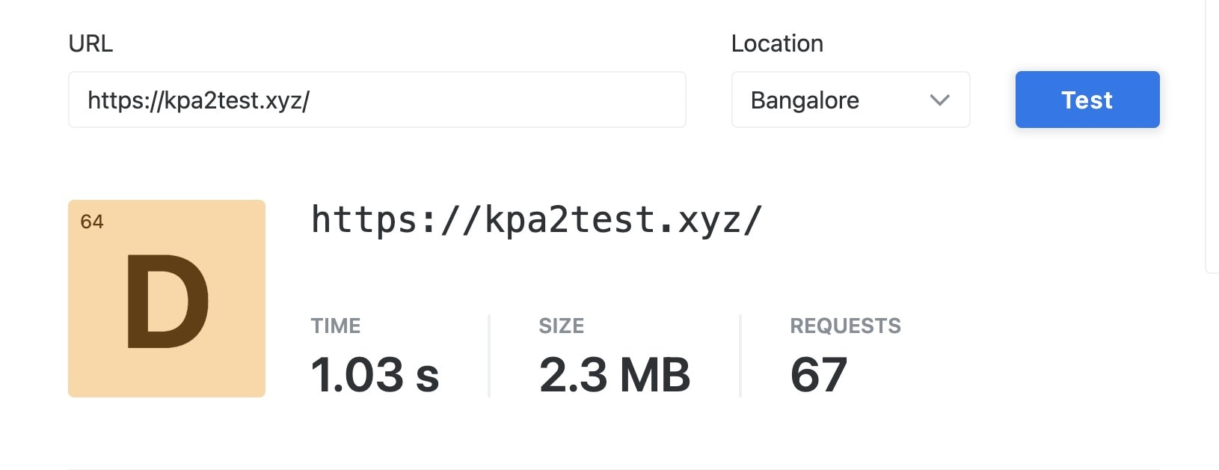Click the 2.3 MB page size value

(614, 374)
